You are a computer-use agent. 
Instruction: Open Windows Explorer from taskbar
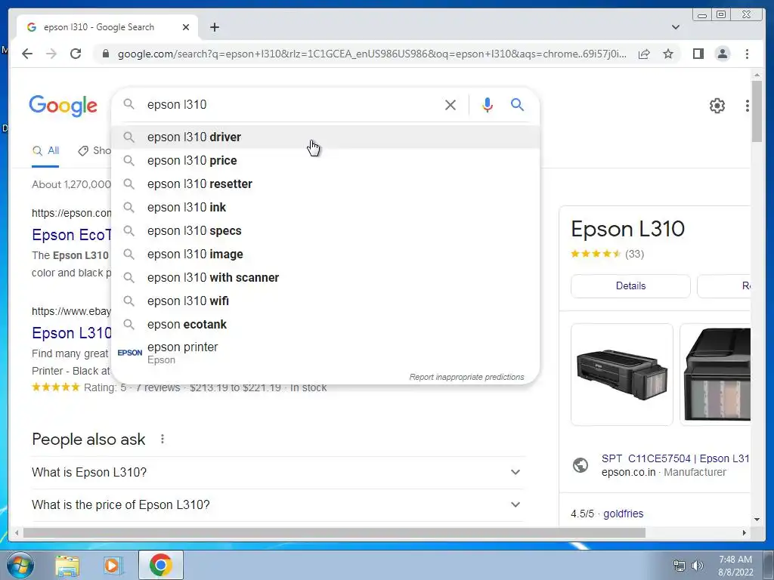(67, 565)
